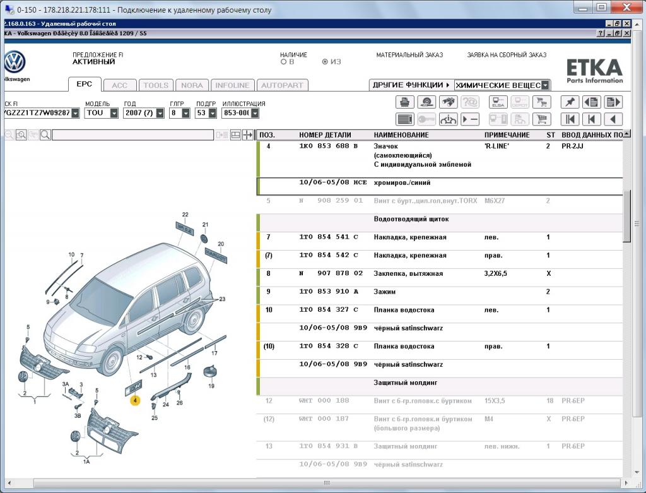Image resolution: width=646 pixels, height=493 pixels.
Task: Select part number 1T0 854 328 C
Action: click(x=328, y=347)
